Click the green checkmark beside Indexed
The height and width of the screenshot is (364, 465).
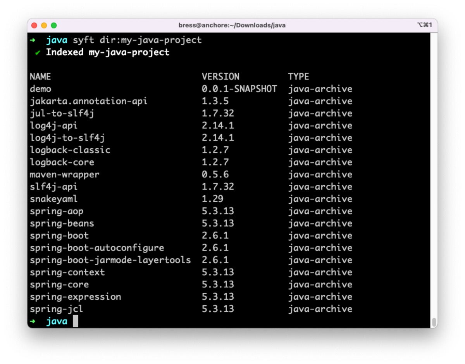(38, 53)
